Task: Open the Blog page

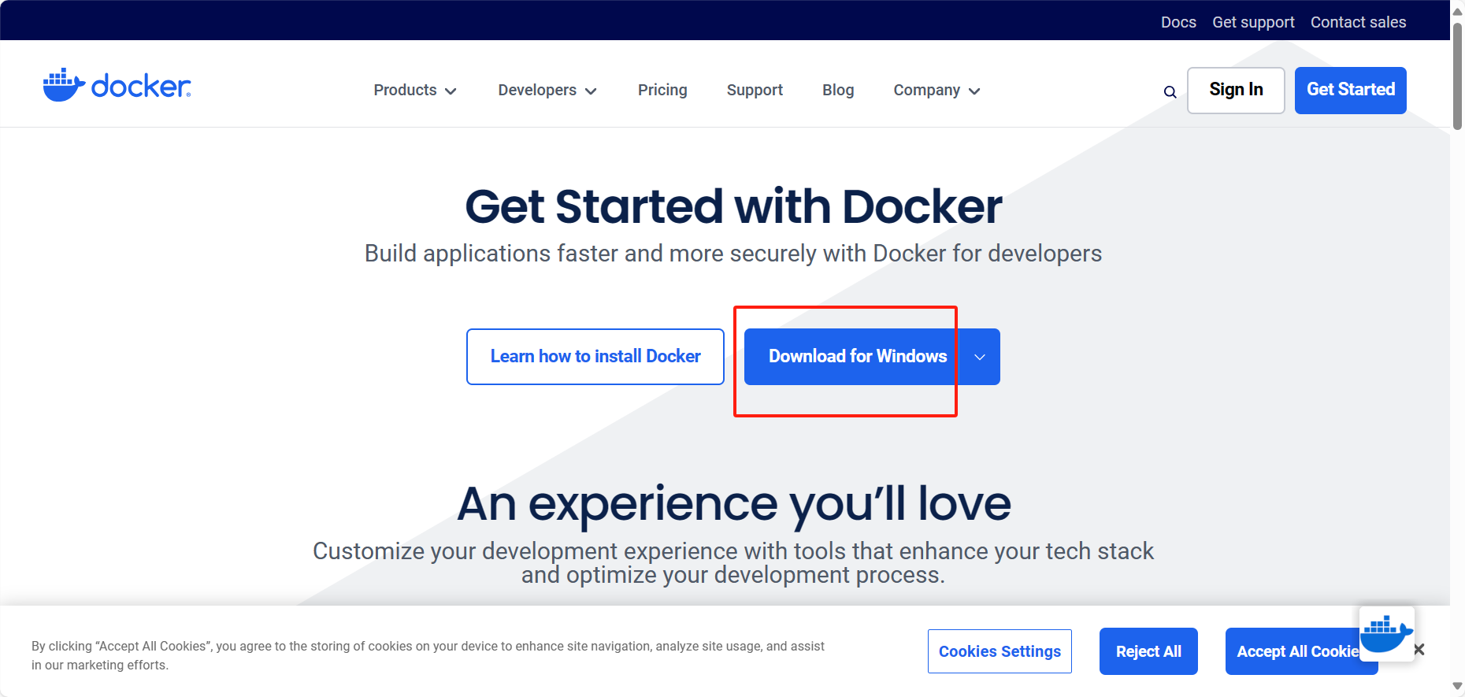Action: (x=838, y=91)
